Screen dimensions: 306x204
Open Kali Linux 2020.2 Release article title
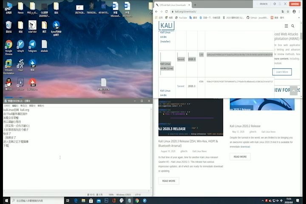point(245,126)
